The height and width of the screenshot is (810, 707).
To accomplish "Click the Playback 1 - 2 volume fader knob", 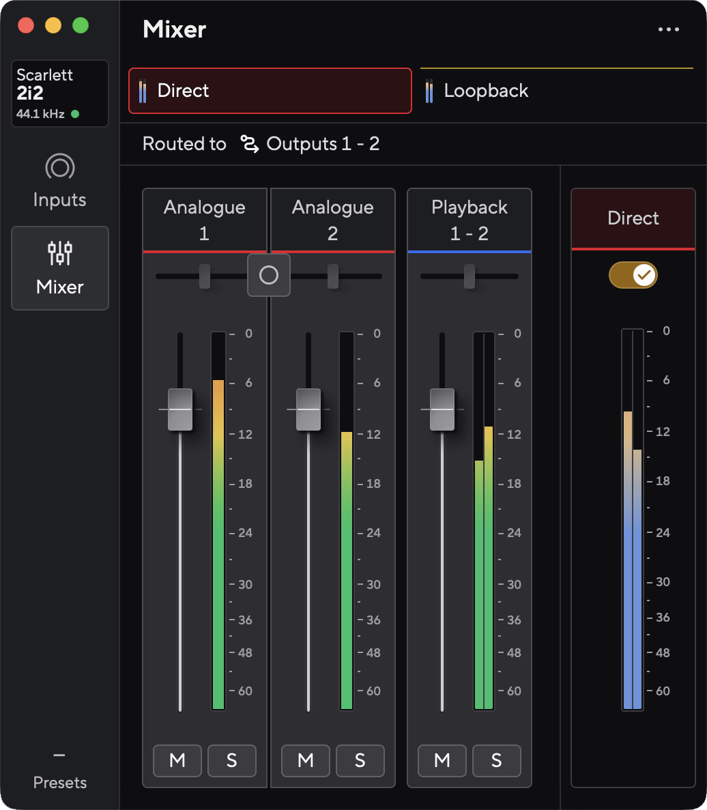I will tap(442, 409).
